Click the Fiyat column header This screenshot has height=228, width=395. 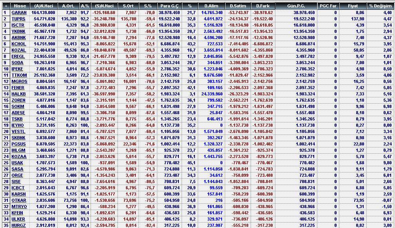353,6
